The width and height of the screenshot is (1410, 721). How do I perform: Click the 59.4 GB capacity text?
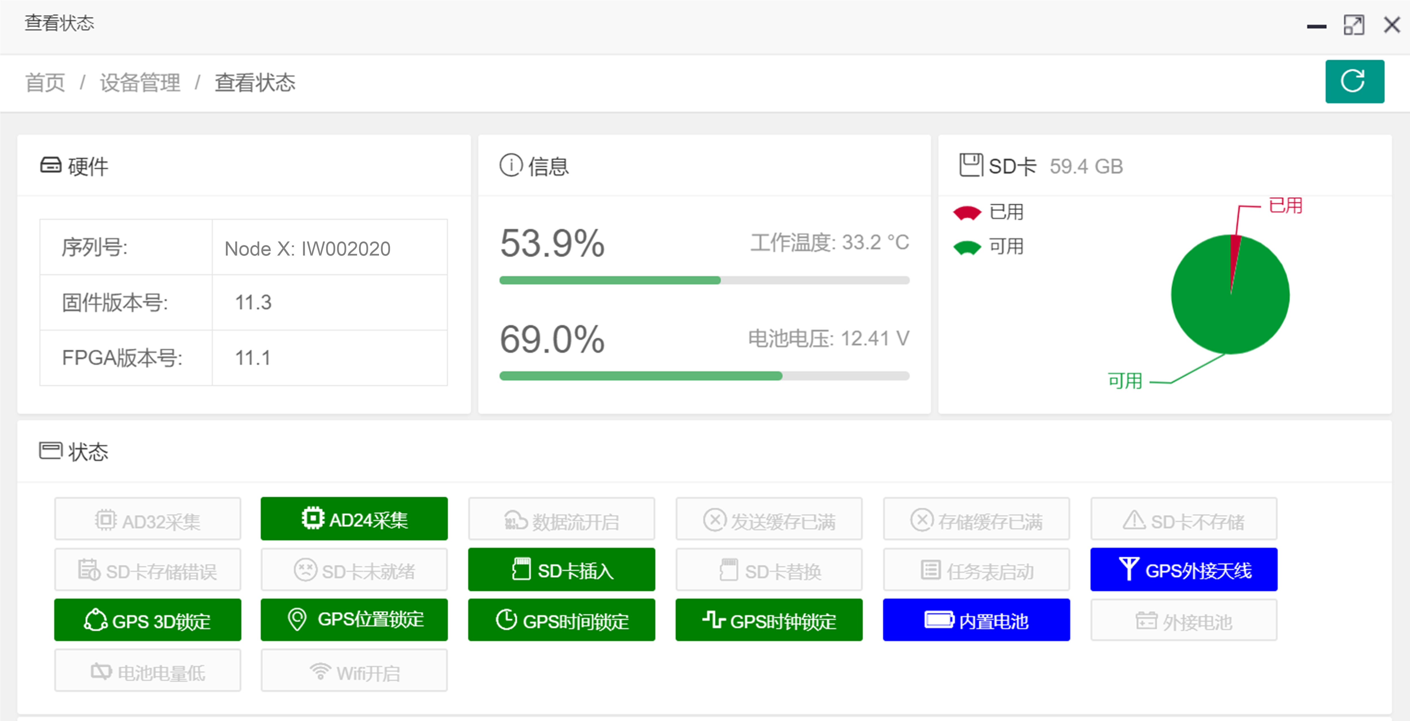click(x=1086, y=166)
